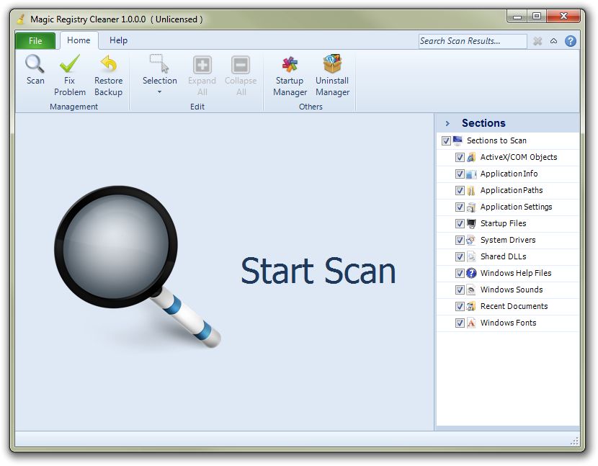Minimize the ribbon with the up arrow

pos(553,41)
